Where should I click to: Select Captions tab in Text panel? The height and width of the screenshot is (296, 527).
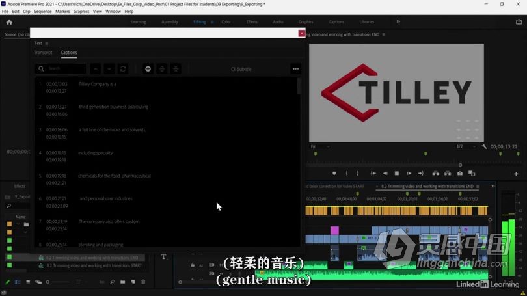click(x=68, y=53)
